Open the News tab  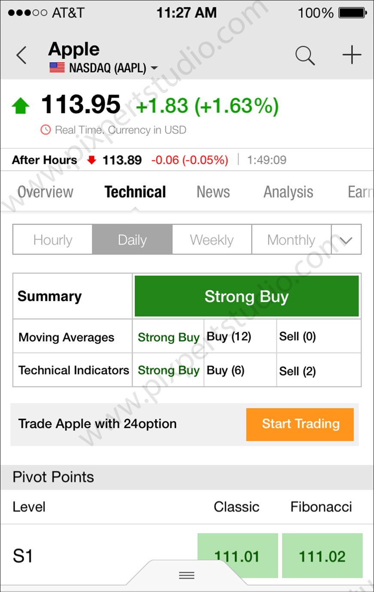[x=213, y=192]
